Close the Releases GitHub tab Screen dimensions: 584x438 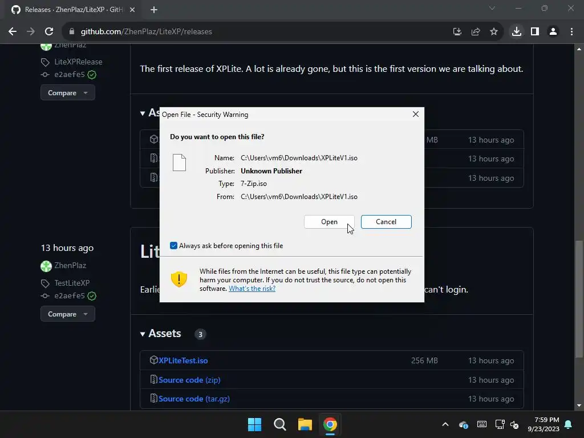point(132,10)
